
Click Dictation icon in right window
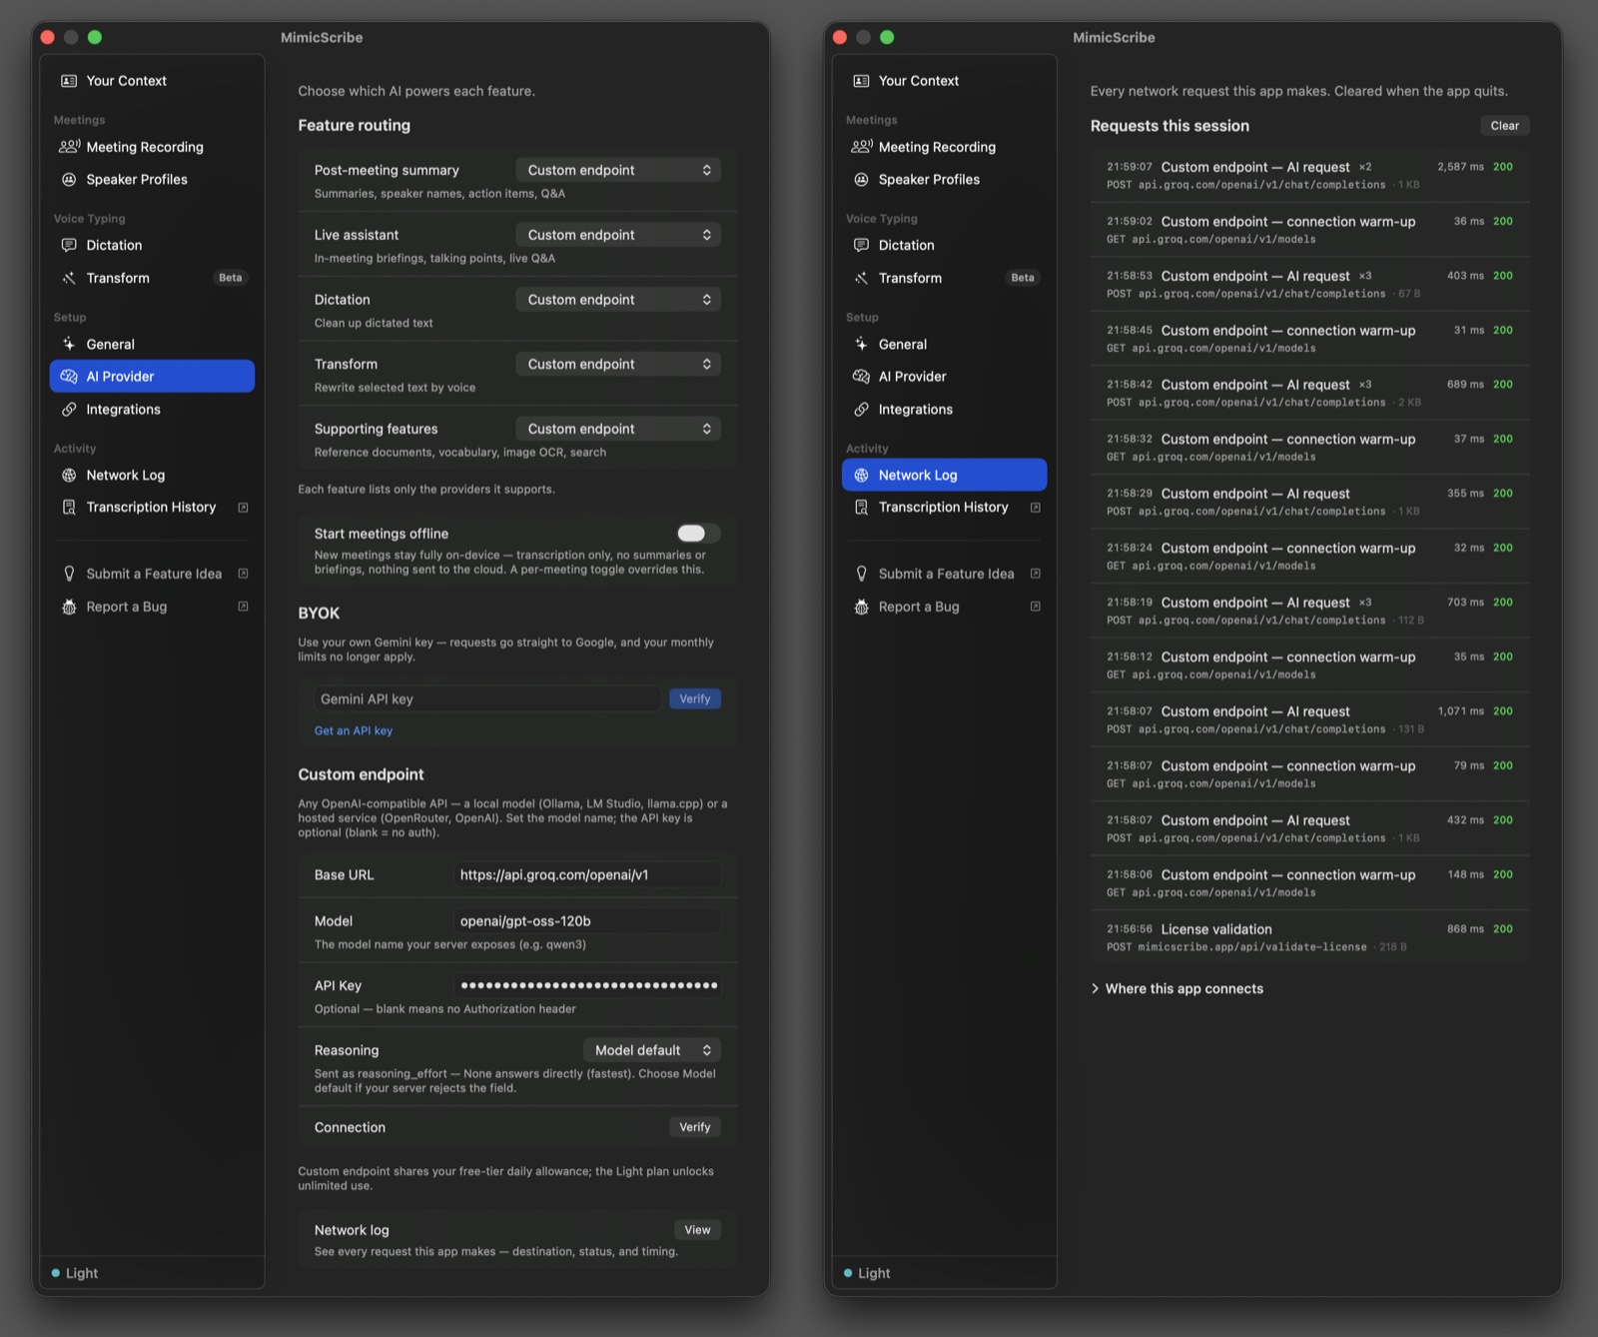[861, 245]
